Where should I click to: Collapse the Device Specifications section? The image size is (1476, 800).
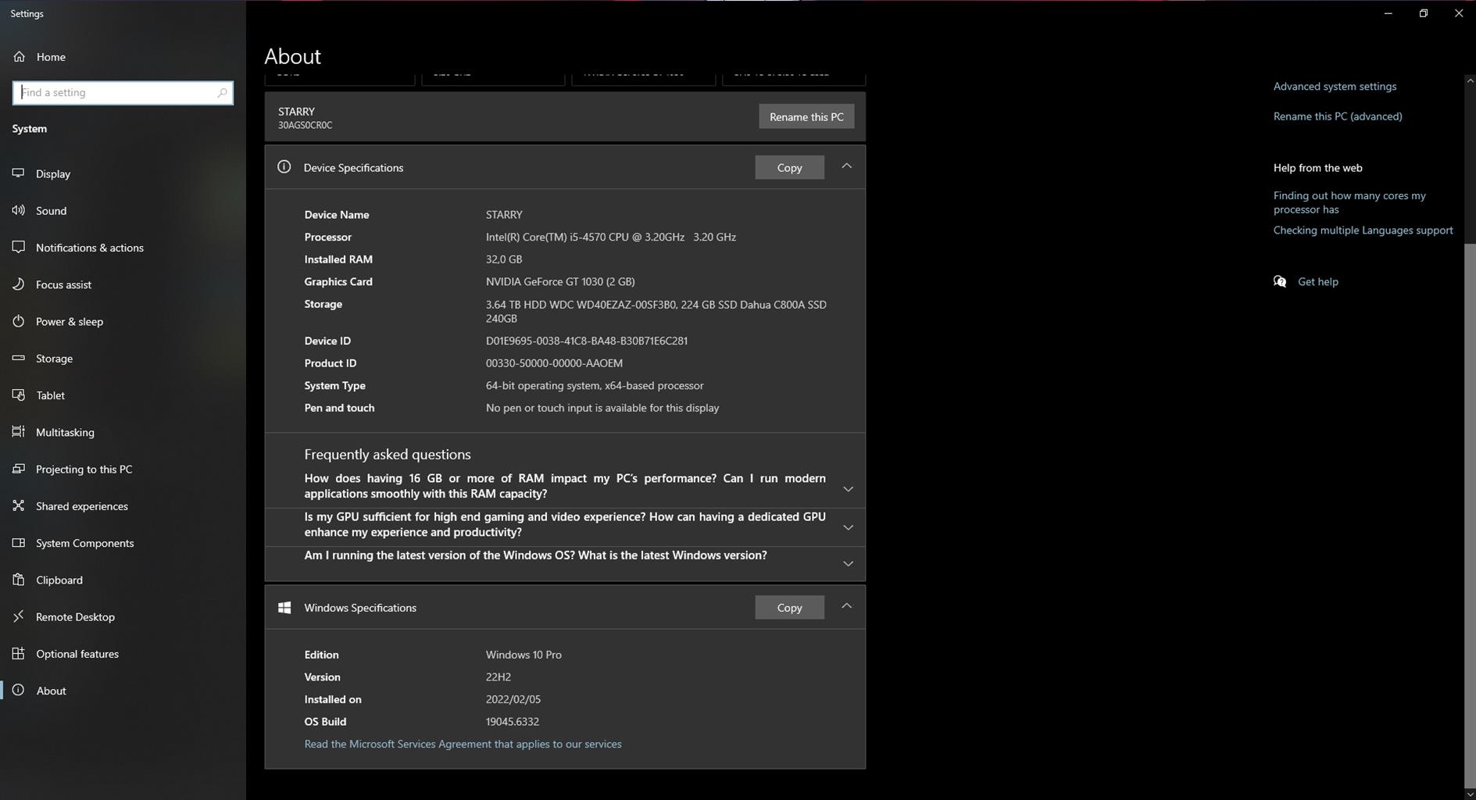(x=846, y=166)
